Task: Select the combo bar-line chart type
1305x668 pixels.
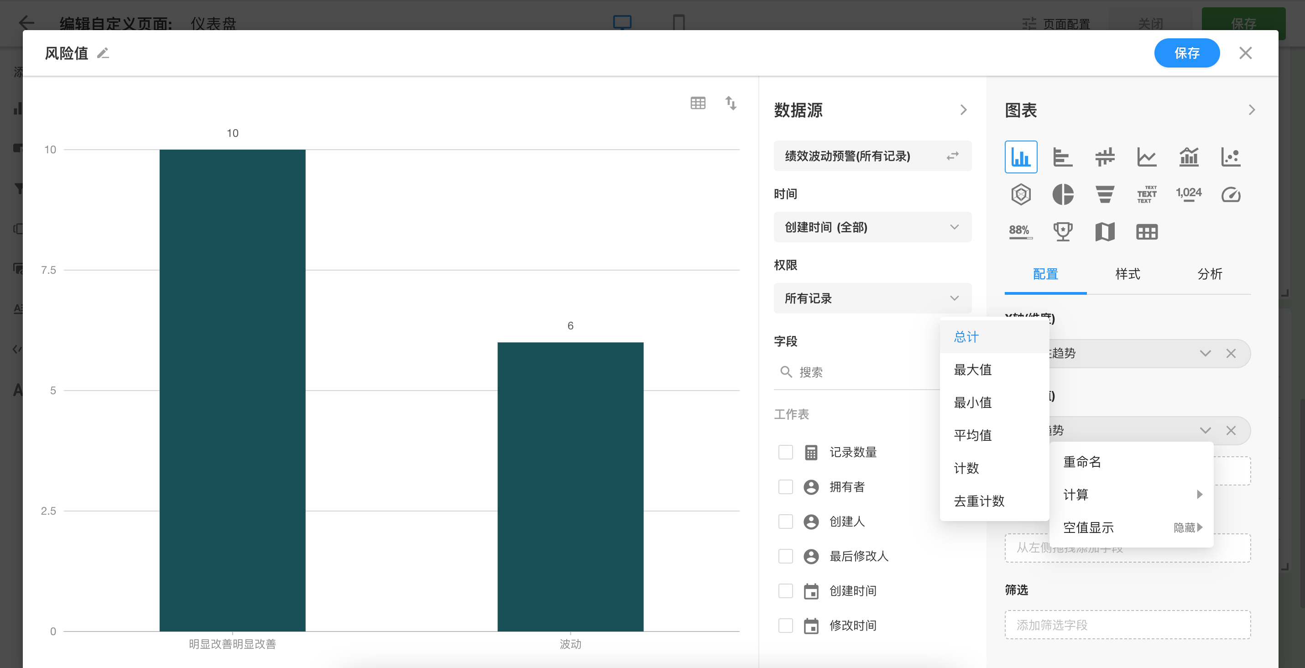Action: click(x=1189, y=157)
